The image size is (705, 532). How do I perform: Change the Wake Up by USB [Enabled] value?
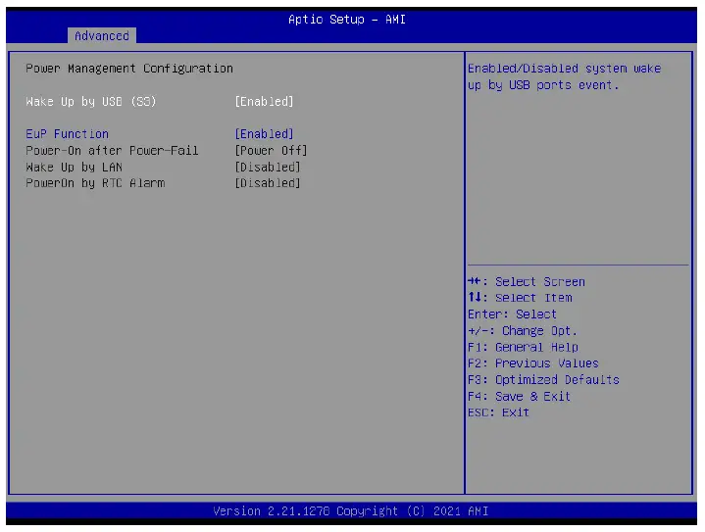click(264, 102)
